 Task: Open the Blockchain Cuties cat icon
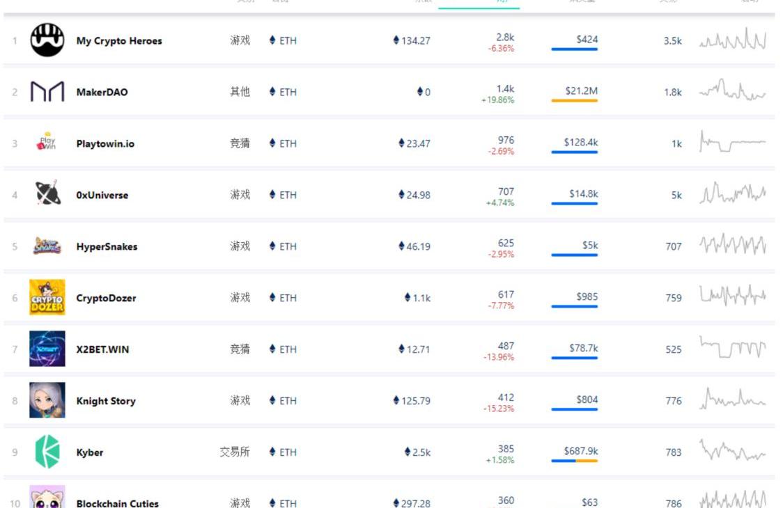click(47, 498)
